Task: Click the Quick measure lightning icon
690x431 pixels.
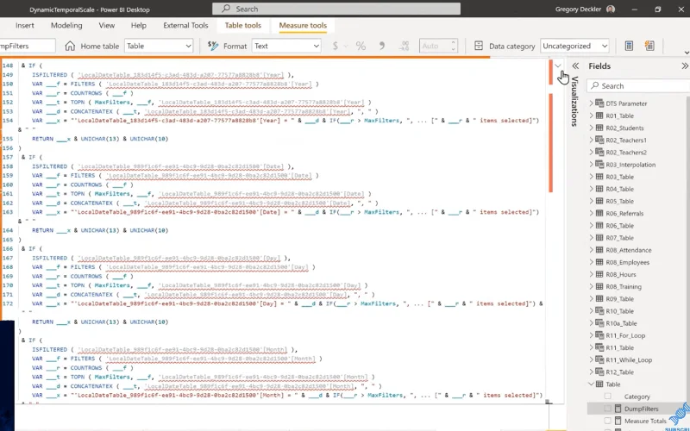Action: (649, 46)
